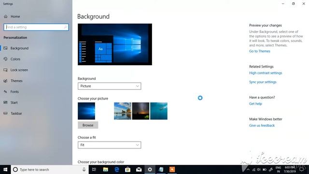
Task: Click the battery icon in system tray
Action: 265,170
